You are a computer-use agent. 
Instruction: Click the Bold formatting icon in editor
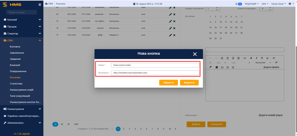coord(251,58)
